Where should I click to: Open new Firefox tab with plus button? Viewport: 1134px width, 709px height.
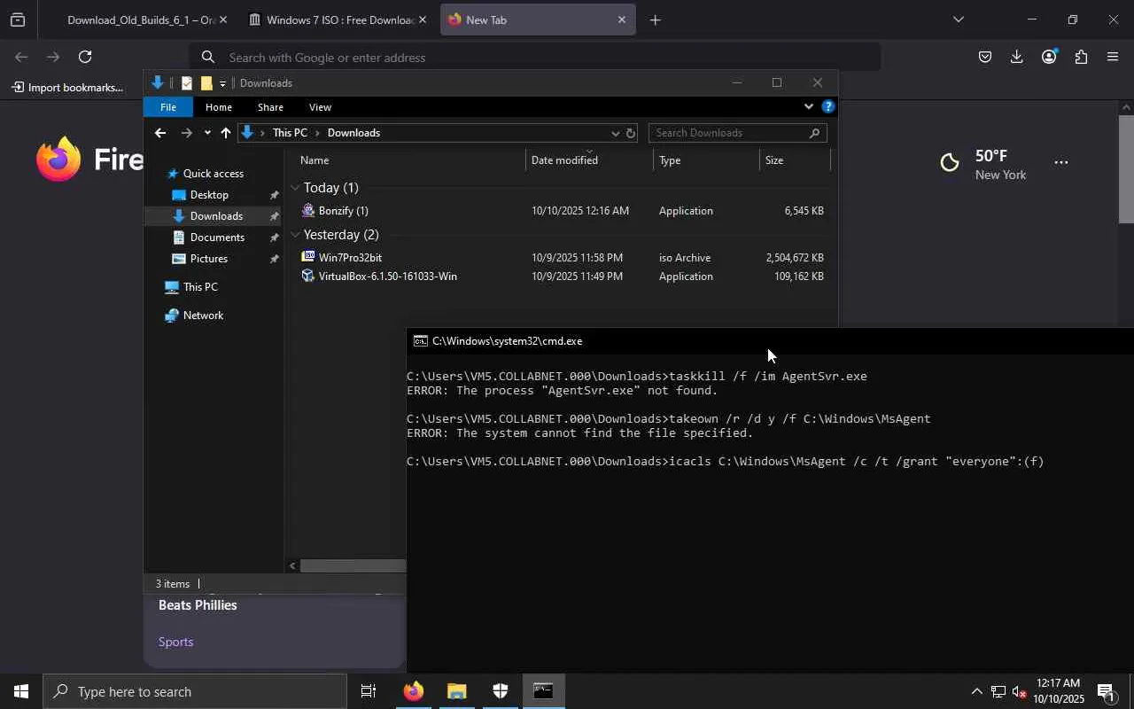(655, 19)
